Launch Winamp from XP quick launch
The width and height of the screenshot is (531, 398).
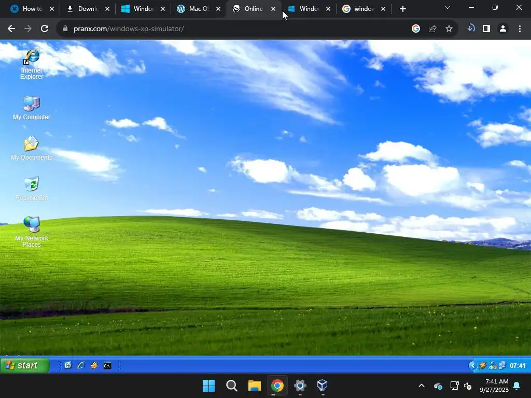[94, 365]
